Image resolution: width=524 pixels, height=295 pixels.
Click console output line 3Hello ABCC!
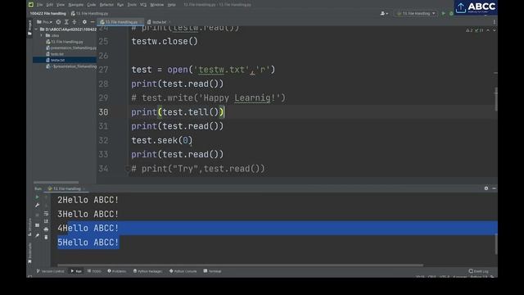[x=88, y=214]
